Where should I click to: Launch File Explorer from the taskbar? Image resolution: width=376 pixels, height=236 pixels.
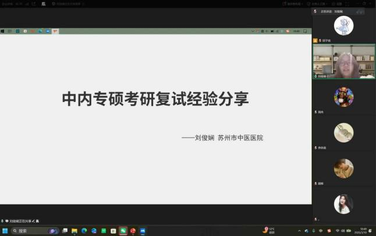tap(75, 231)
